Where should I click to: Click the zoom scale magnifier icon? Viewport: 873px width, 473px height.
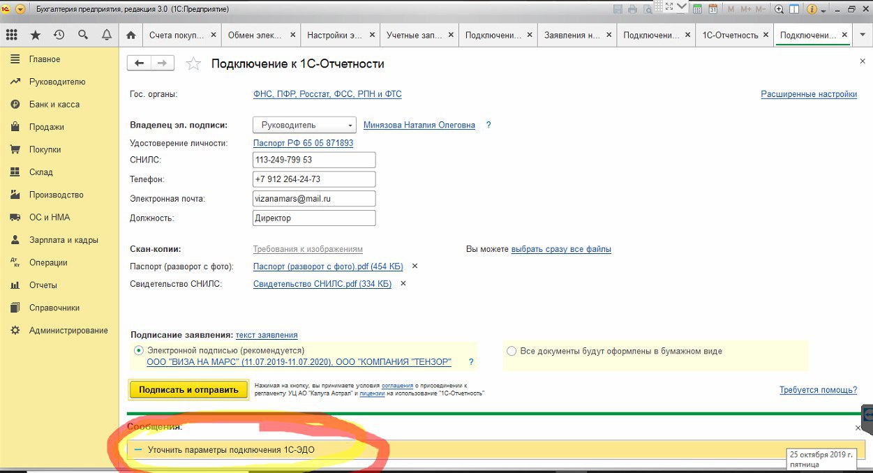coord(779,9)
